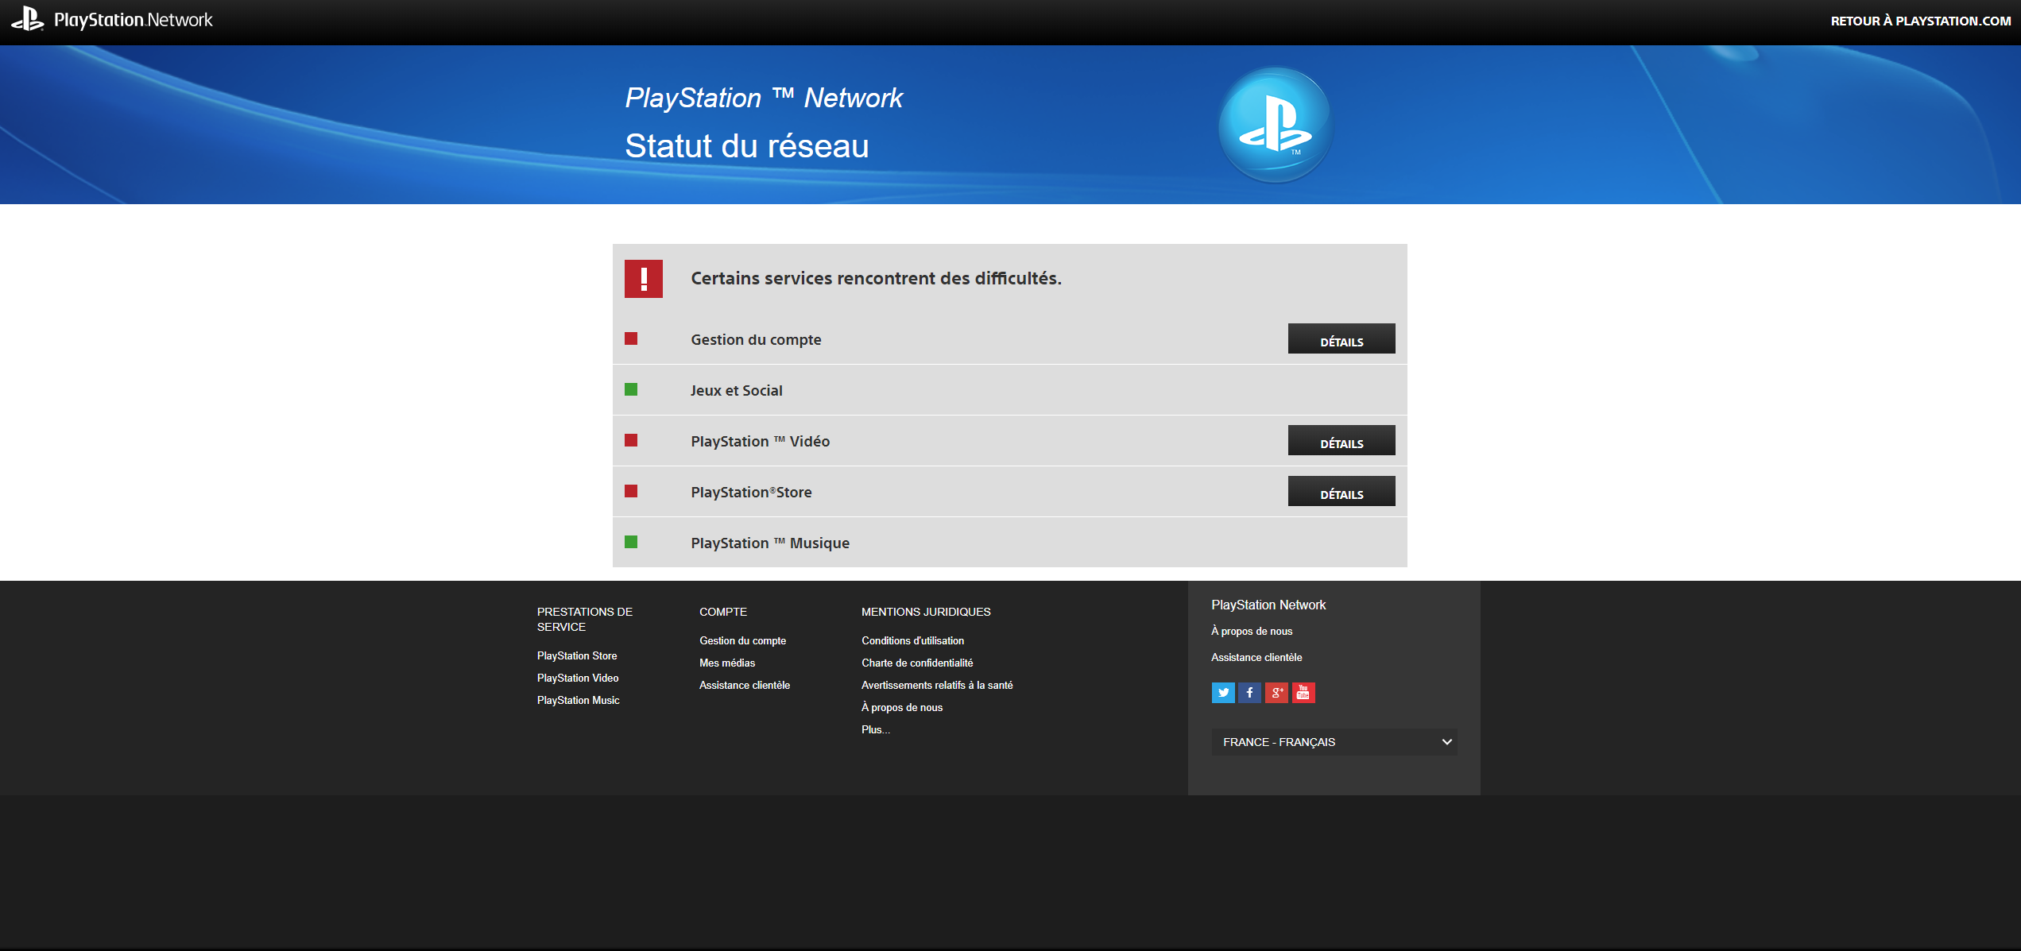Open the Twitter social icon
Image resolution: width=2021 pixels, height=951 pixels.
(1222, 693)
